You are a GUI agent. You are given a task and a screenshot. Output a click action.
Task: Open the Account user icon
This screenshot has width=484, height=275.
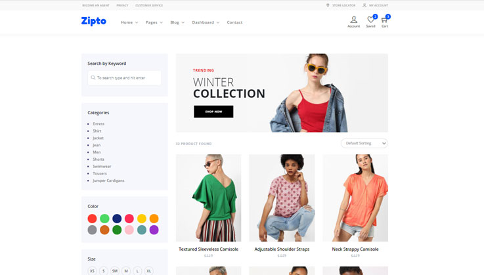click(353, 20)
